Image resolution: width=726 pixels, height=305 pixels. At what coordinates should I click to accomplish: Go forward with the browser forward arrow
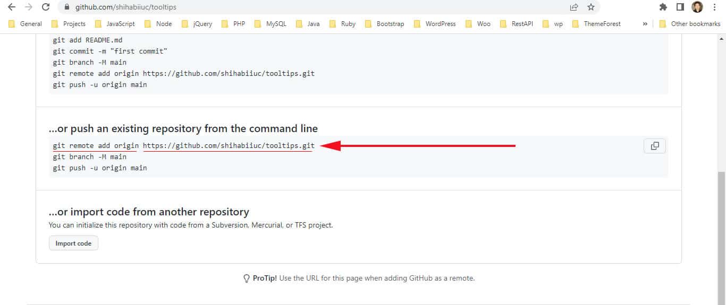[x=29, y=7]
